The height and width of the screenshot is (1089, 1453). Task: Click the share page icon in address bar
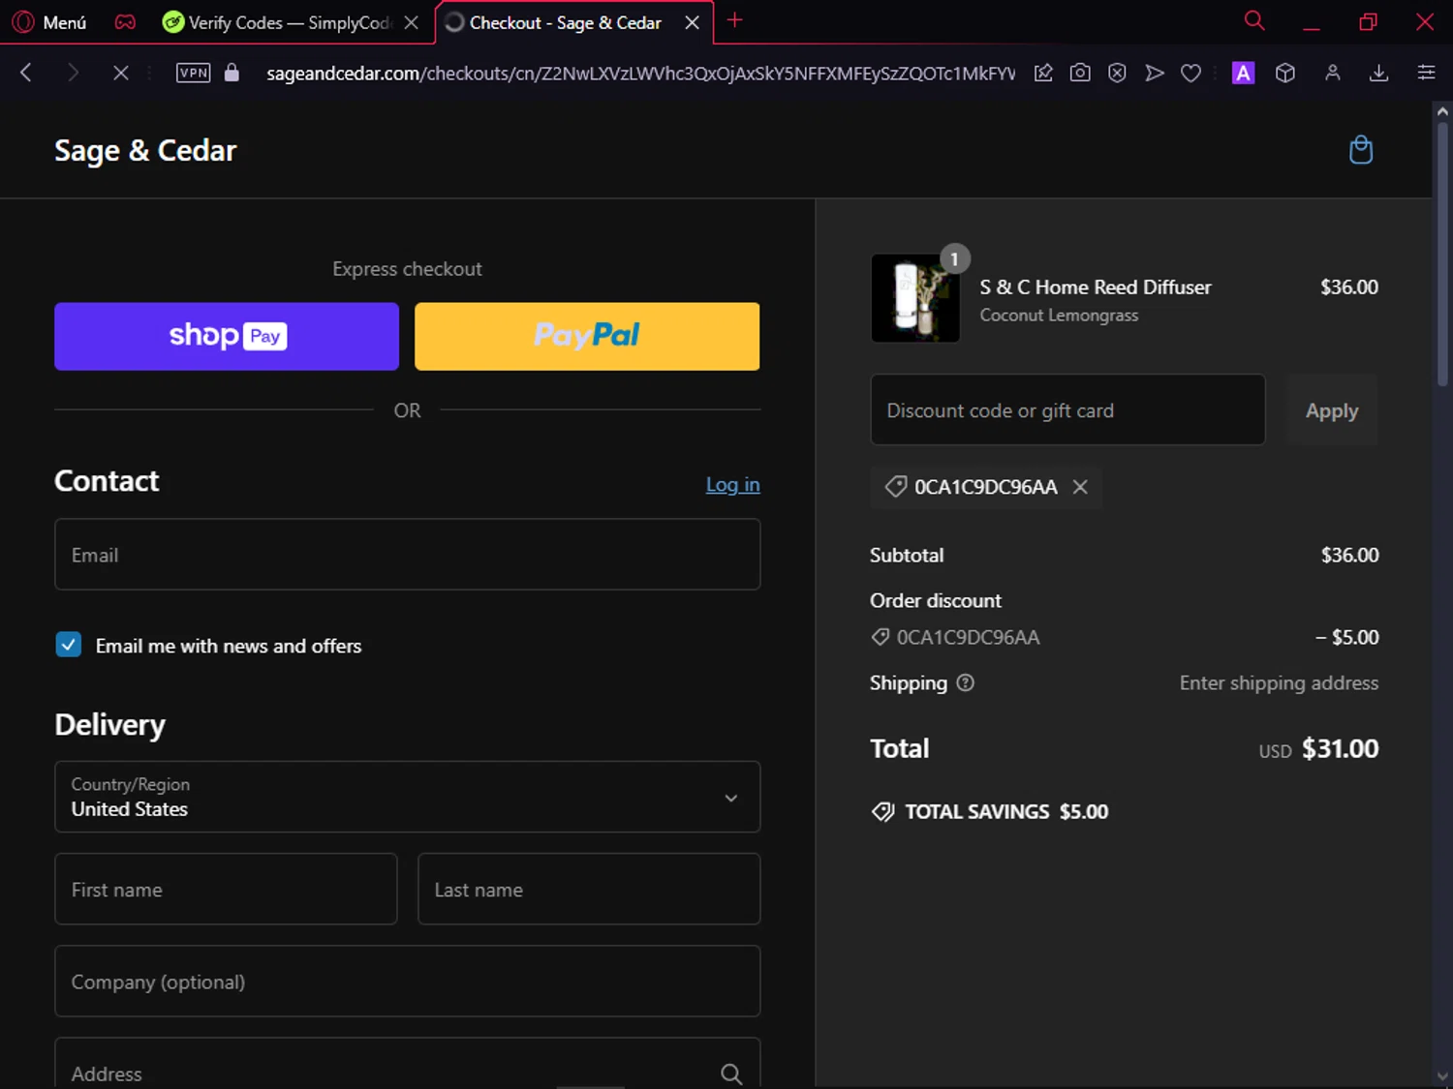(x=1043, y=73)
